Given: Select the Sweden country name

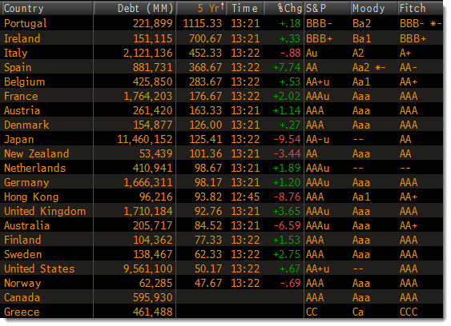Looking at the screenshot, I should 23,254.
